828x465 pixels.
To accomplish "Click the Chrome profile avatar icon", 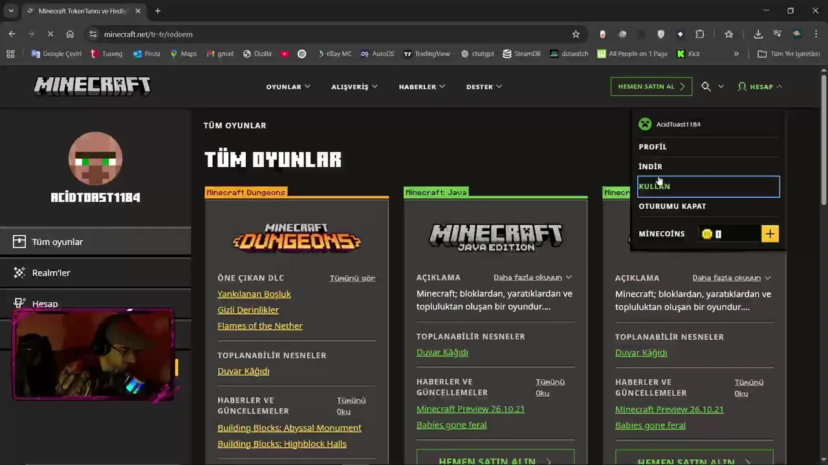I will [x=797, y=34].
